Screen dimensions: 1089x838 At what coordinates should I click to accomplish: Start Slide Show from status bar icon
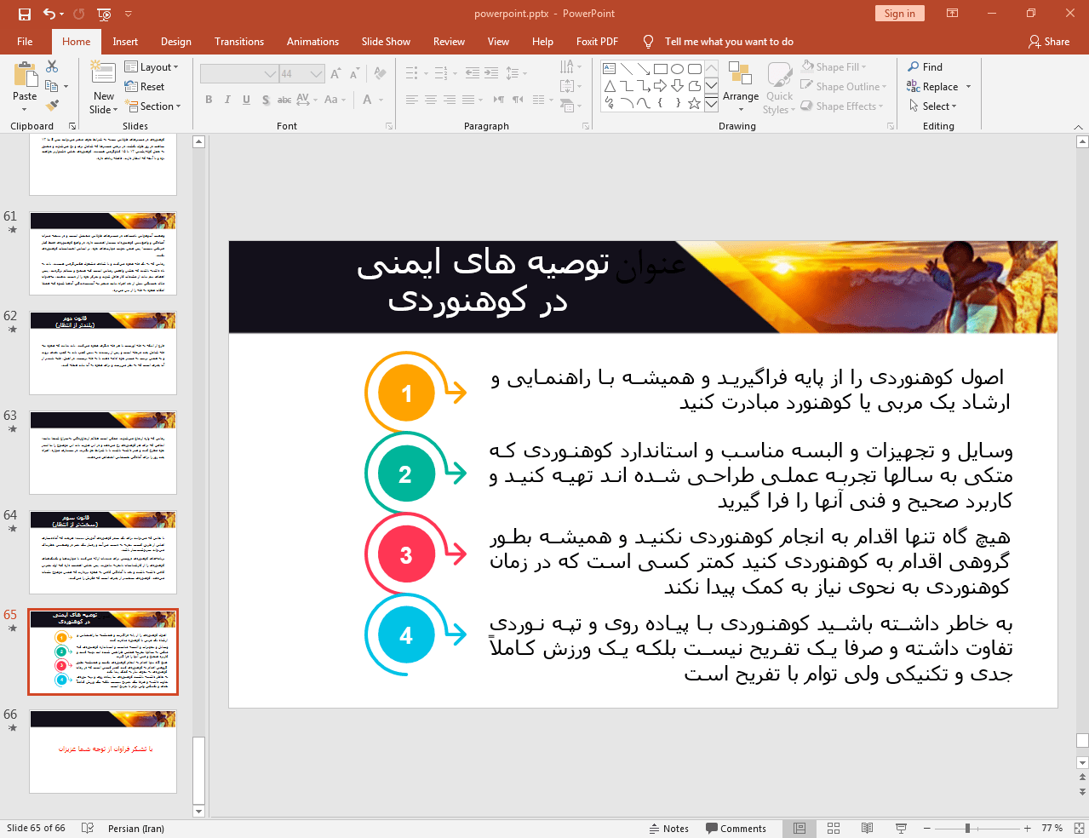click(901, 828)
